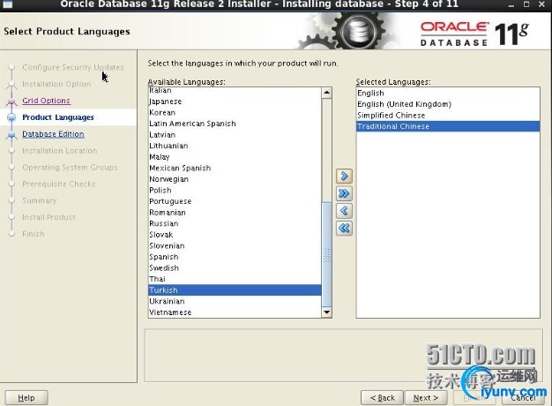
Task: Click the Grid Options step link
Action: (x=46, y=101)
